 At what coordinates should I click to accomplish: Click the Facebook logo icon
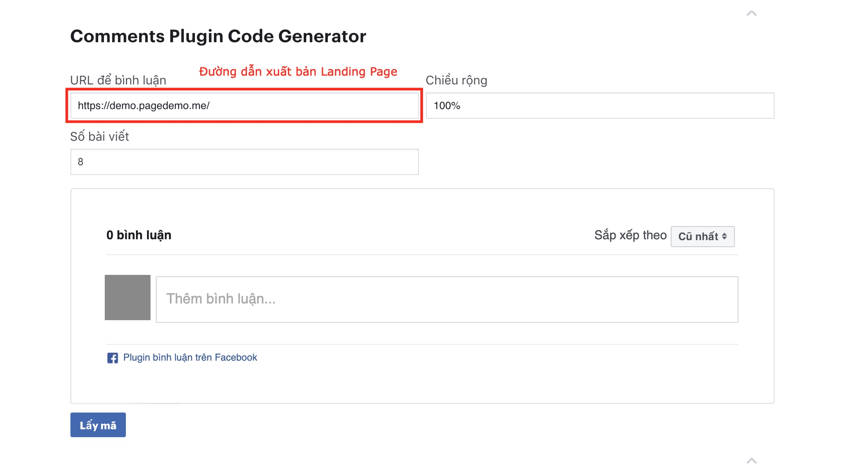click(113, 358)
